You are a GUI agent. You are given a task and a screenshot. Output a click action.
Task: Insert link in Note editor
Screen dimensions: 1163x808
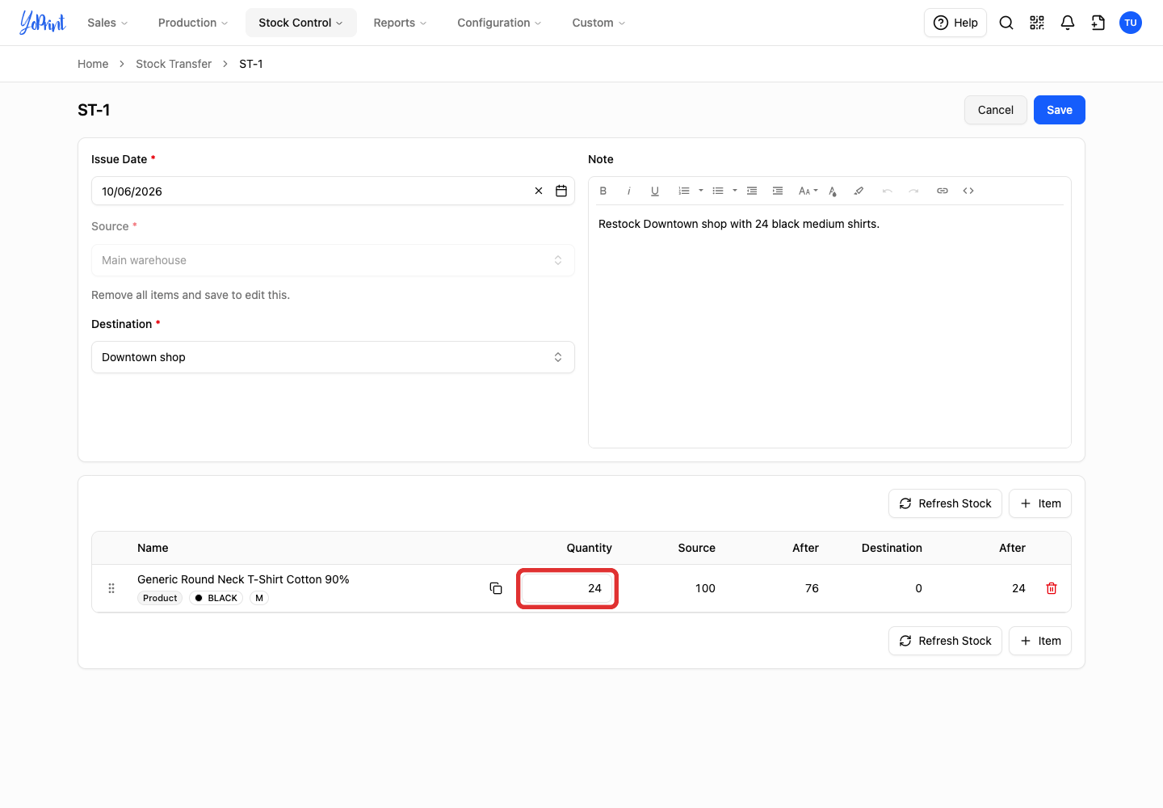point(943,191)
